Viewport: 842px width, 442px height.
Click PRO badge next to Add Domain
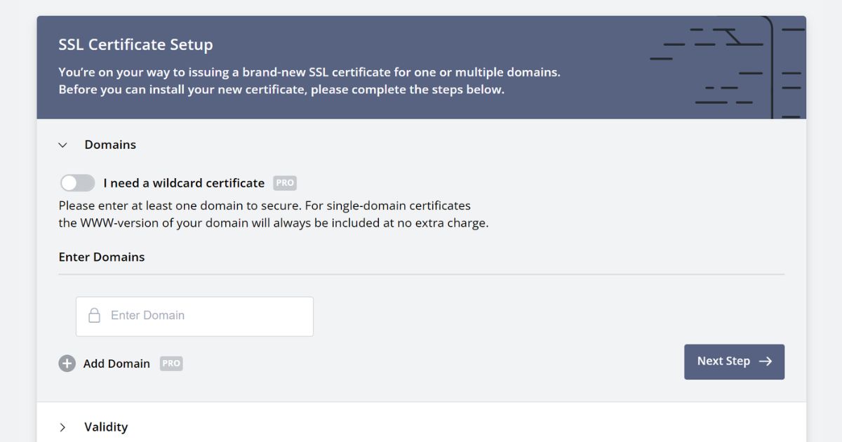[x=171, y=363]
